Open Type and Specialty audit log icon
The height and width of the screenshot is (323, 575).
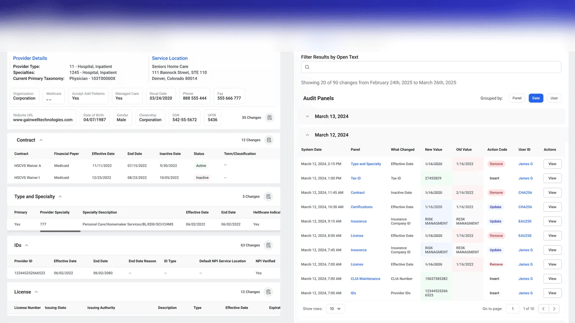coord(268,196)
